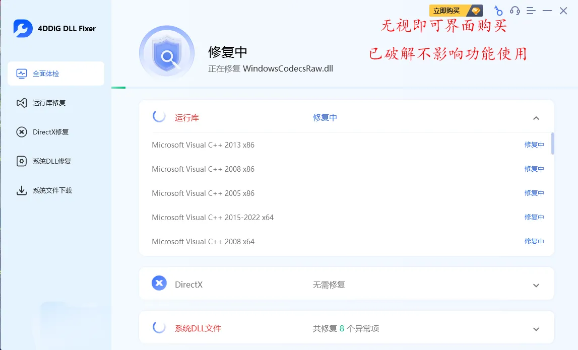Click the key registration icon in title bar
The width and height of the screenshot is (578, 350).
point(498,11)
